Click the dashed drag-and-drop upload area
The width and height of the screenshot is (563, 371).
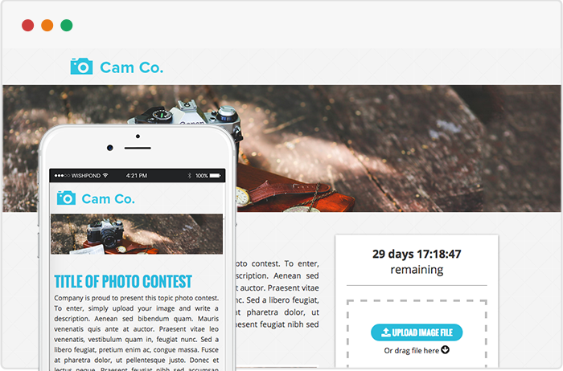[417, 333]
